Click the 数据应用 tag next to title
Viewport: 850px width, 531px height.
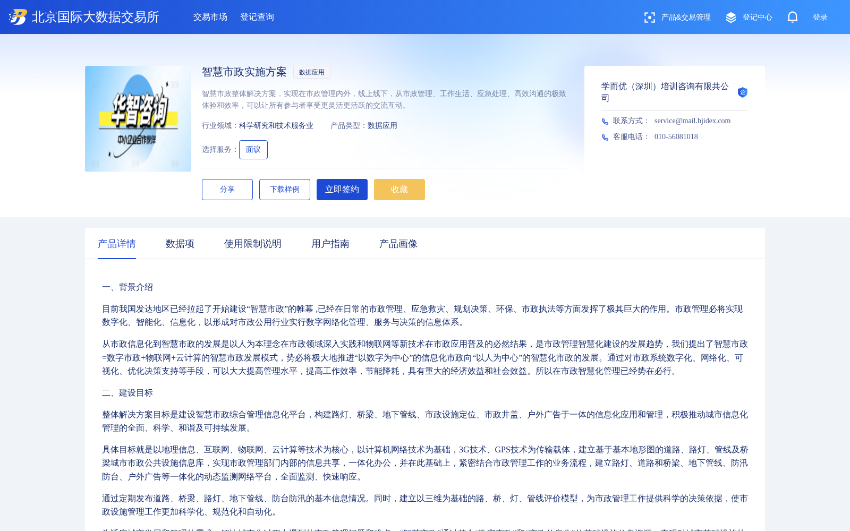point(312,72)
